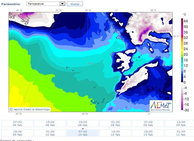
Task: Go to the 13:00 10 feb forecast
Action: pyautogui.click(x=115, y=133)
